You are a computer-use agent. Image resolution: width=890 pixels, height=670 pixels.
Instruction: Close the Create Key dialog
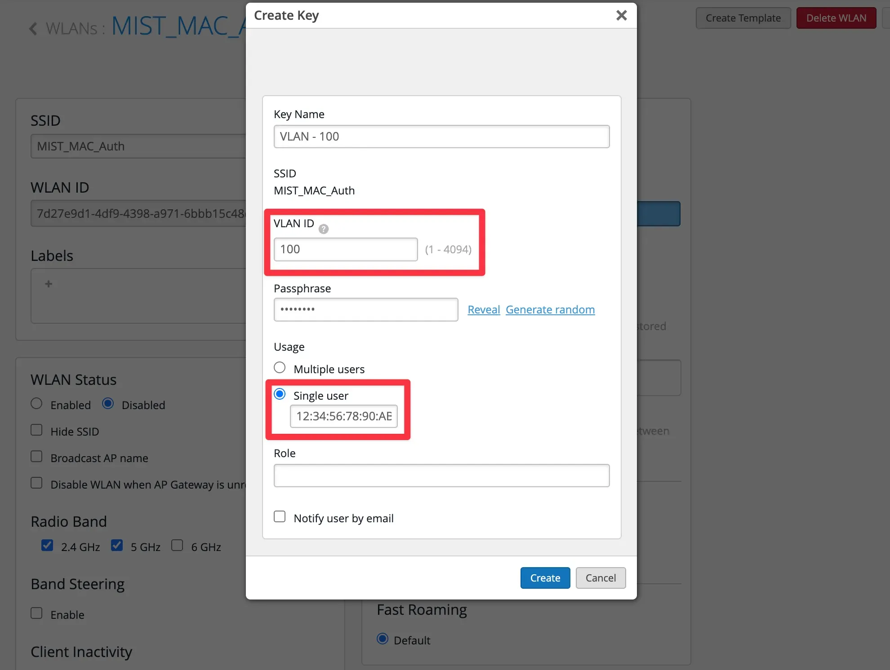pos(621,15)
